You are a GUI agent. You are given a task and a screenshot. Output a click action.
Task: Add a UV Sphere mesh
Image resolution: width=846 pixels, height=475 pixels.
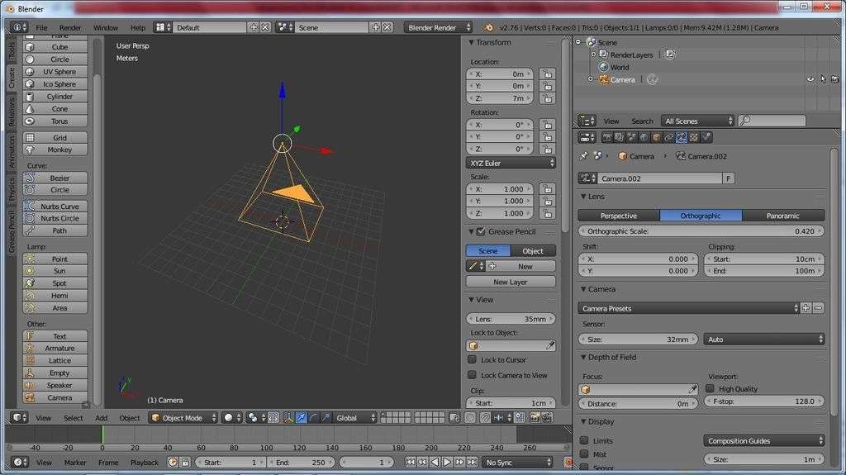(x=56, y=72)
